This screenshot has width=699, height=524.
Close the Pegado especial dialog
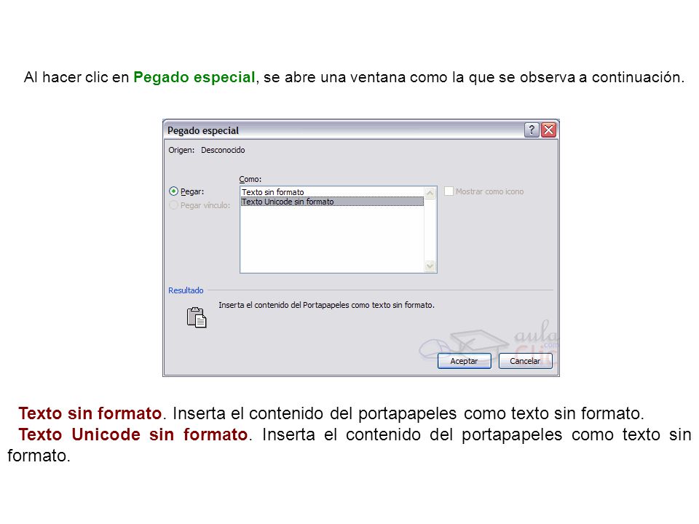tap(549, 130)
